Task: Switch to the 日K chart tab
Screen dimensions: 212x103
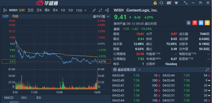Action: 39,10
